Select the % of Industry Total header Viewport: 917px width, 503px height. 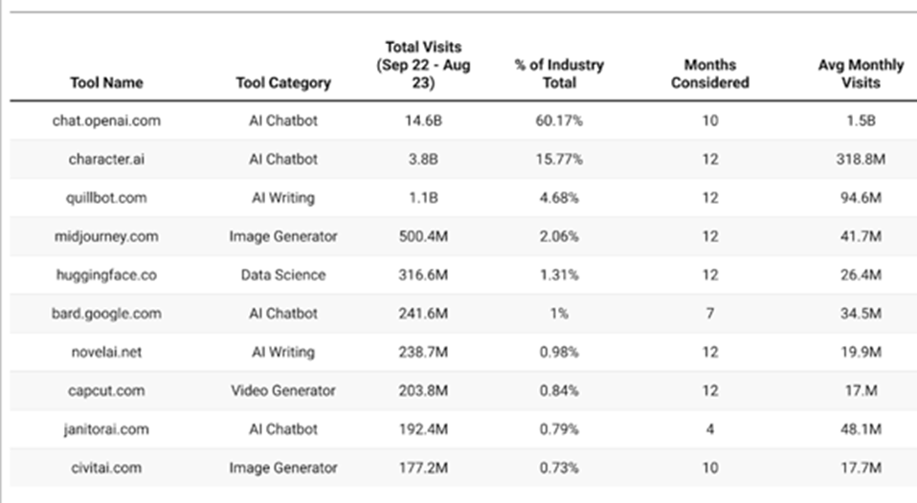coord(559,74)
